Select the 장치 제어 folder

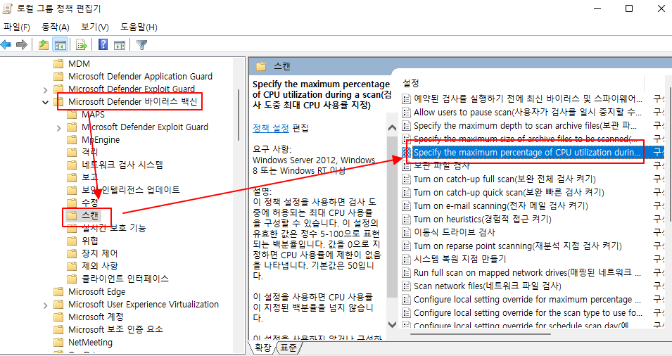[x=92, y=253]
